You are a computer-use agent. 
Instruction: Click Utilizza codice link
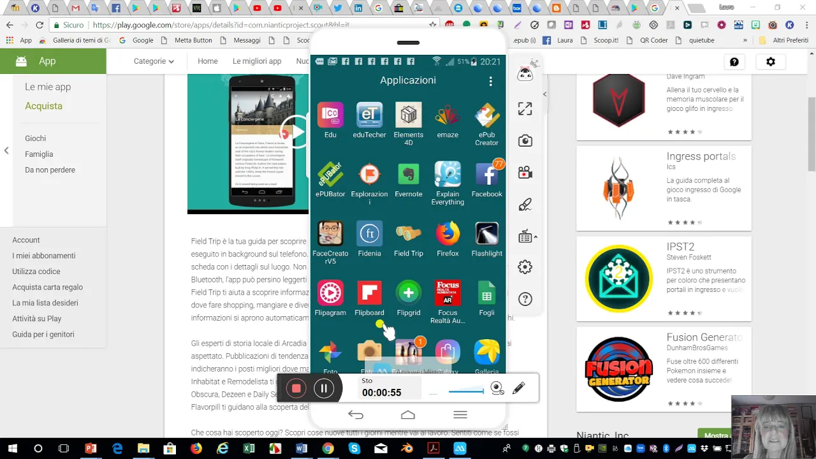pyautogui.click(x=36, y=272)
